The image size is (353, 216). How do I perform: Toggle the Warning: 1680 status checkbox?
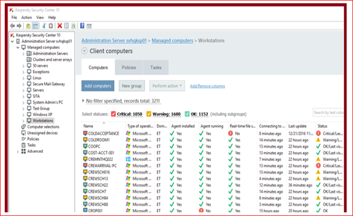(149, 114)
